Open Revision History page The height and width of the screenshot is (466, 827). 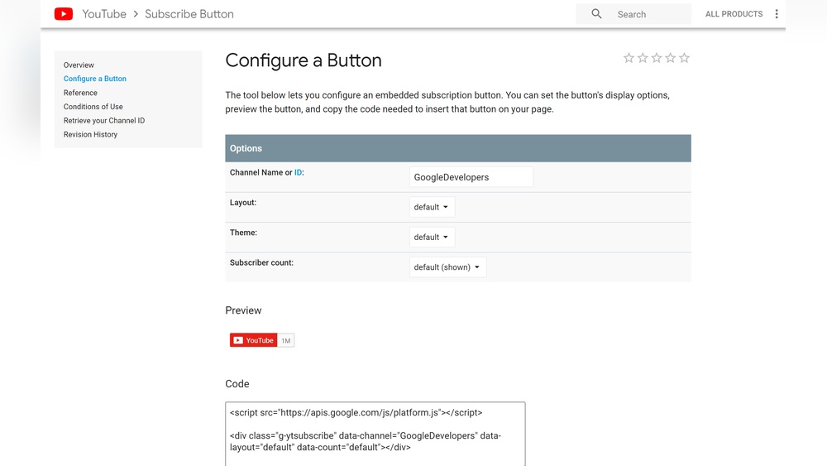tap(90, 135)
